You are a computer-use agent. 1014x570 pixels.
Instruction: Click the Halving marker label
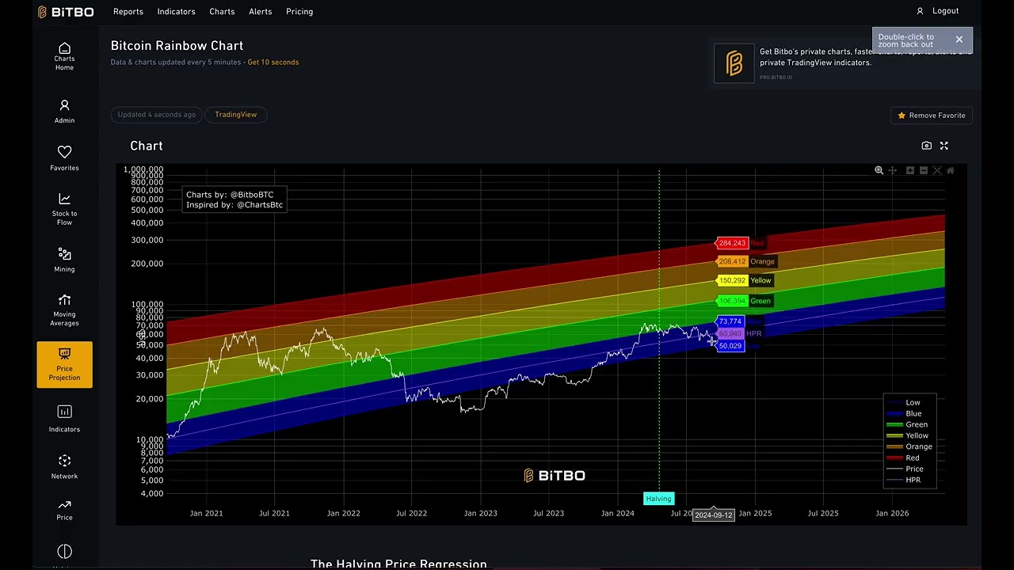(658, 499)
